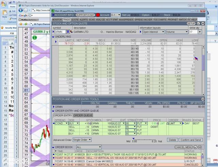
Task: Click Confirm and Send button
Action: coord(191,140)
